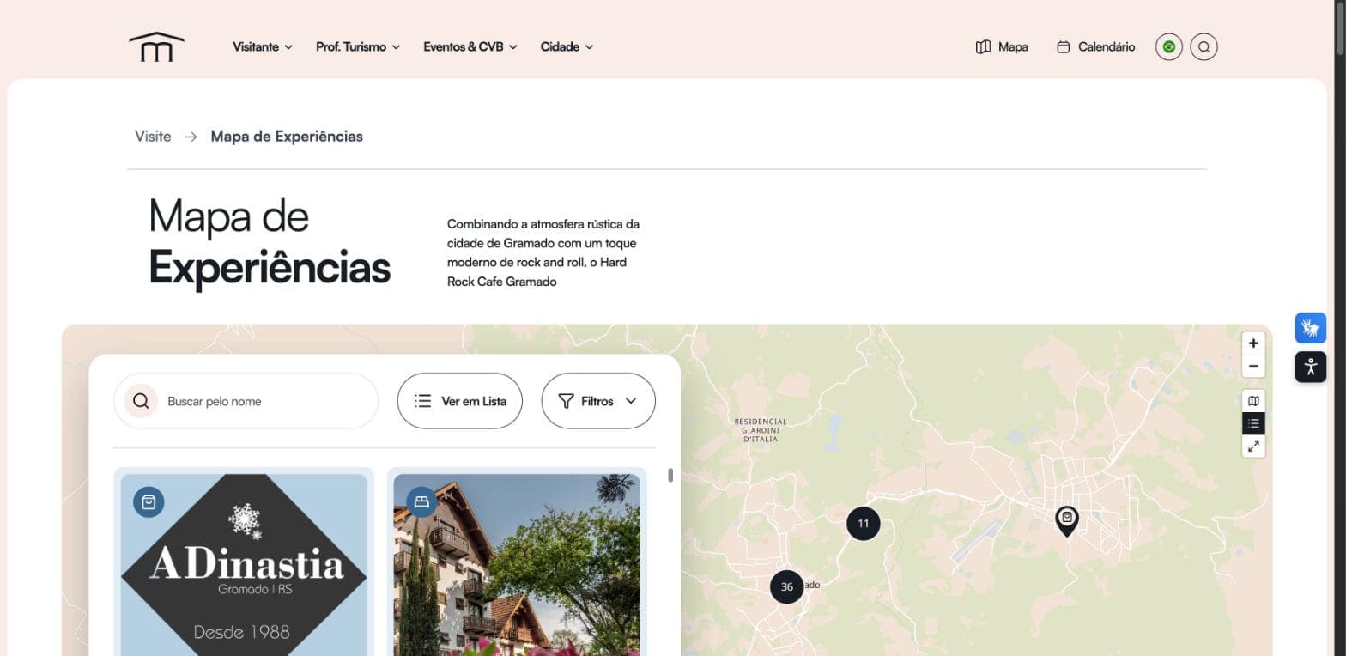Open the Filtros dropdown
The height and width of the screenshot is (656, 1346).
pos(598,401)
